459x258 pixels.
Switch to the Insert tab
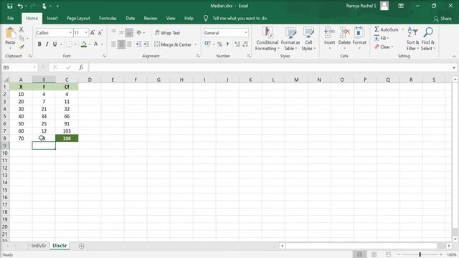tap(52, 18)
